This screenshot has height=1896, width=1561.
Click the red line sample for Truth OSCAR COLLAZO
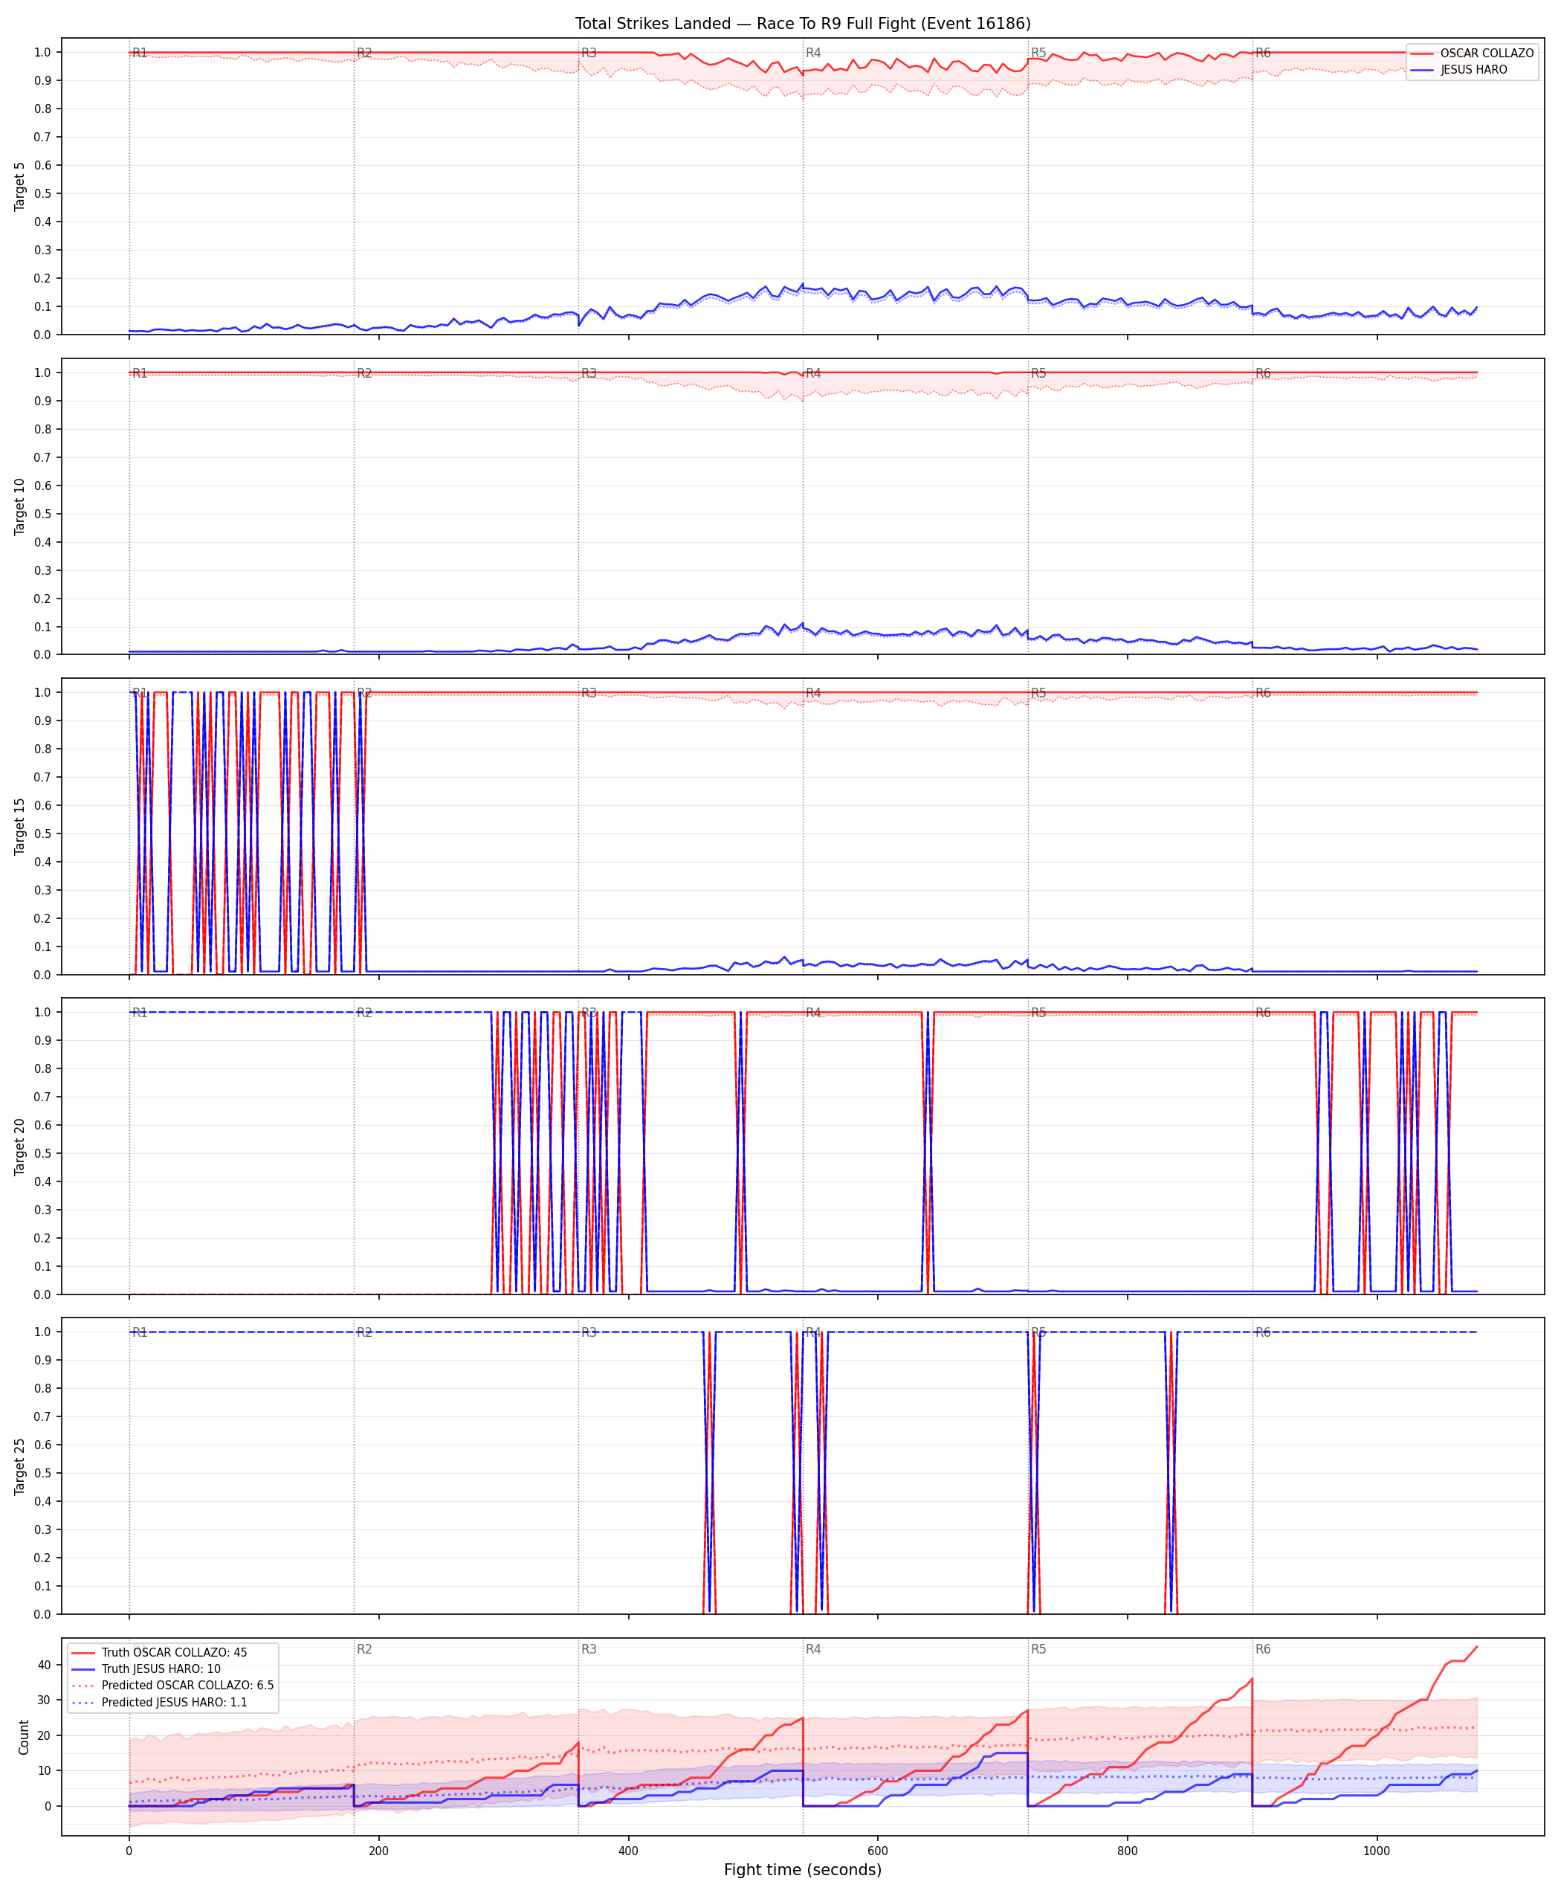[x=83, y=1652]
